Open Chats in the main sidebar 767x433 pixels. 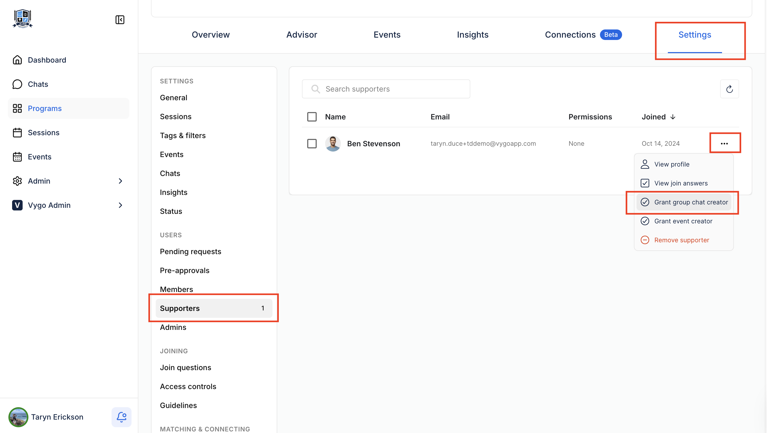coord(38,84)
